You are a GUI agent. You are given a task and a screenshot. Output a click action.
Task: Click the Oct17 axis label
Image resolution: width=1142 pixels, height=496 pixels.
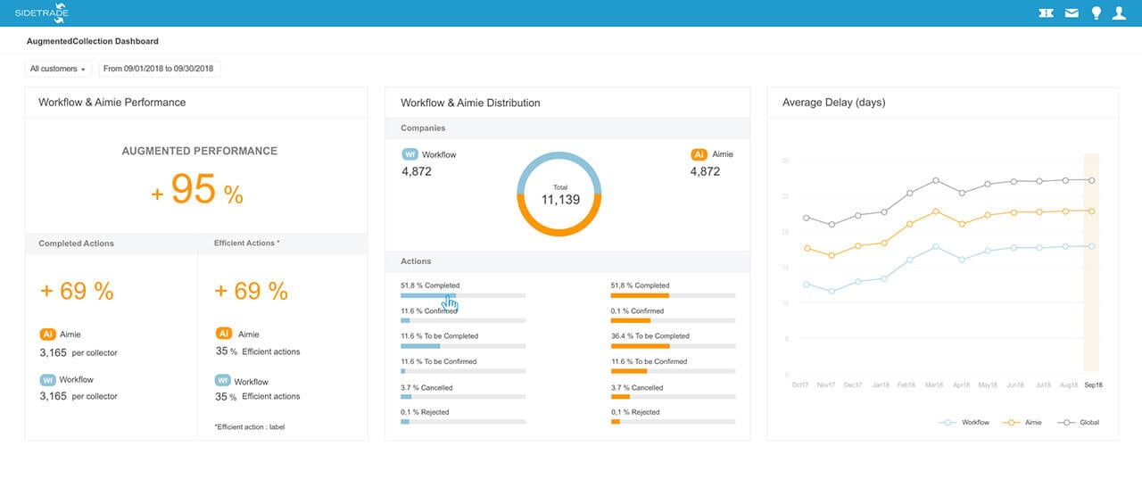coord(801,384)
